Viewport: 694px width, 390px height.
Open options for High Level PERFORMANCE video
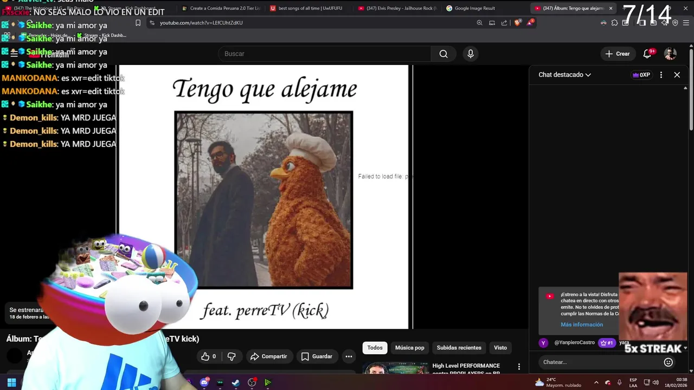[519, 367]
